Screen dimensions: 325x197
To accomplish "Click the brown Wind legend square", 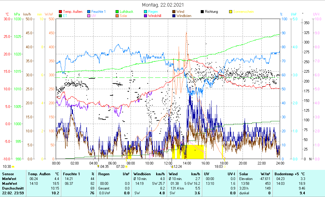I will tap(174, 12).
